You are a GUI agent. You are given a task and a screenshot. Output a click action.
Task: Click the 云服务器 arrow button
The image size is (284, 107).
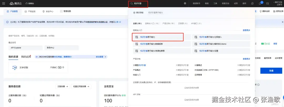click(63, 87)
